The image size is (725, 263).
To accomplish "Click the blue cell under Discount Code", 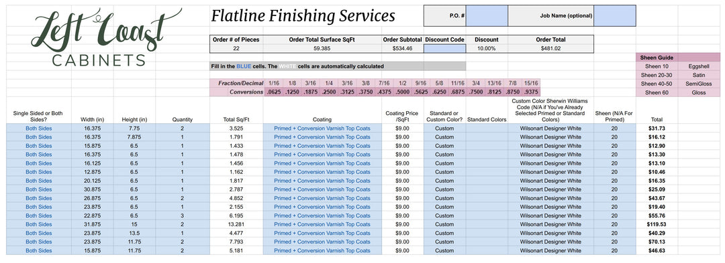I will pos(444,48).
